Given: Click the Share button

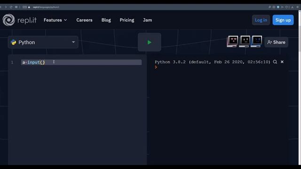Looking at the screenshot, I should tap(276, 42).
